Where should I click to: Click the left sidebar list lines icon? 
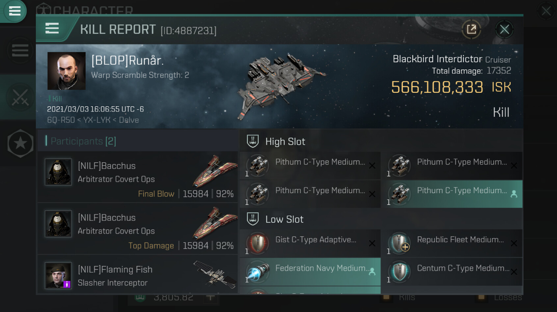[20, 51]
